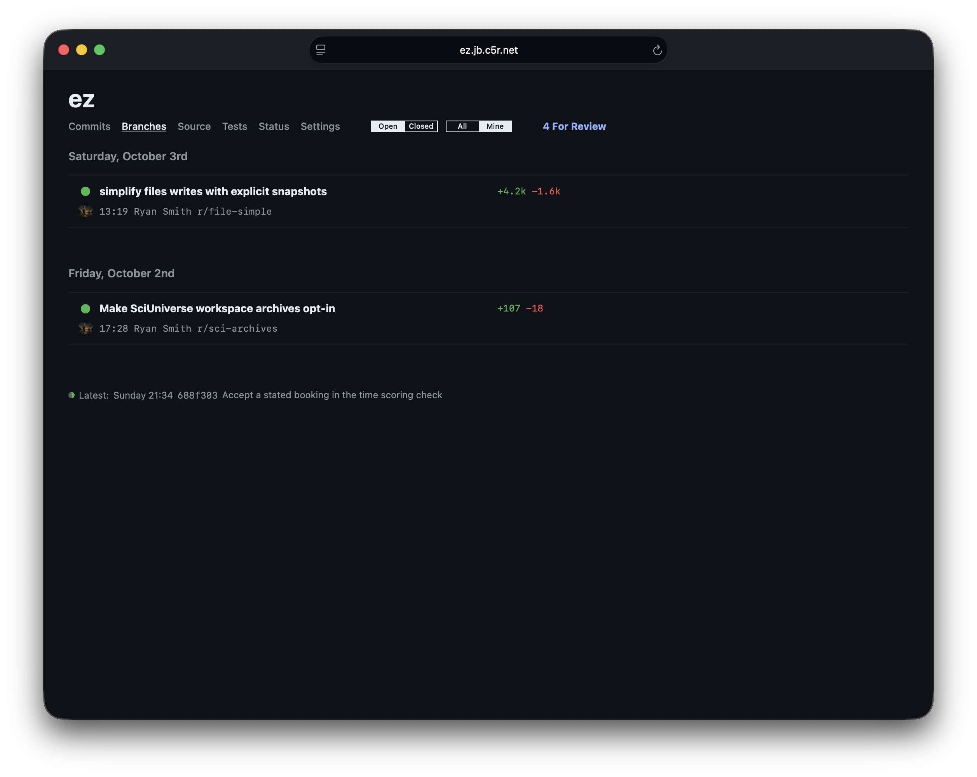Viewport: 977px width, 777px height.
Task: Click the Saturday, October 3rd date heading
Action: [x=128, y=156]
